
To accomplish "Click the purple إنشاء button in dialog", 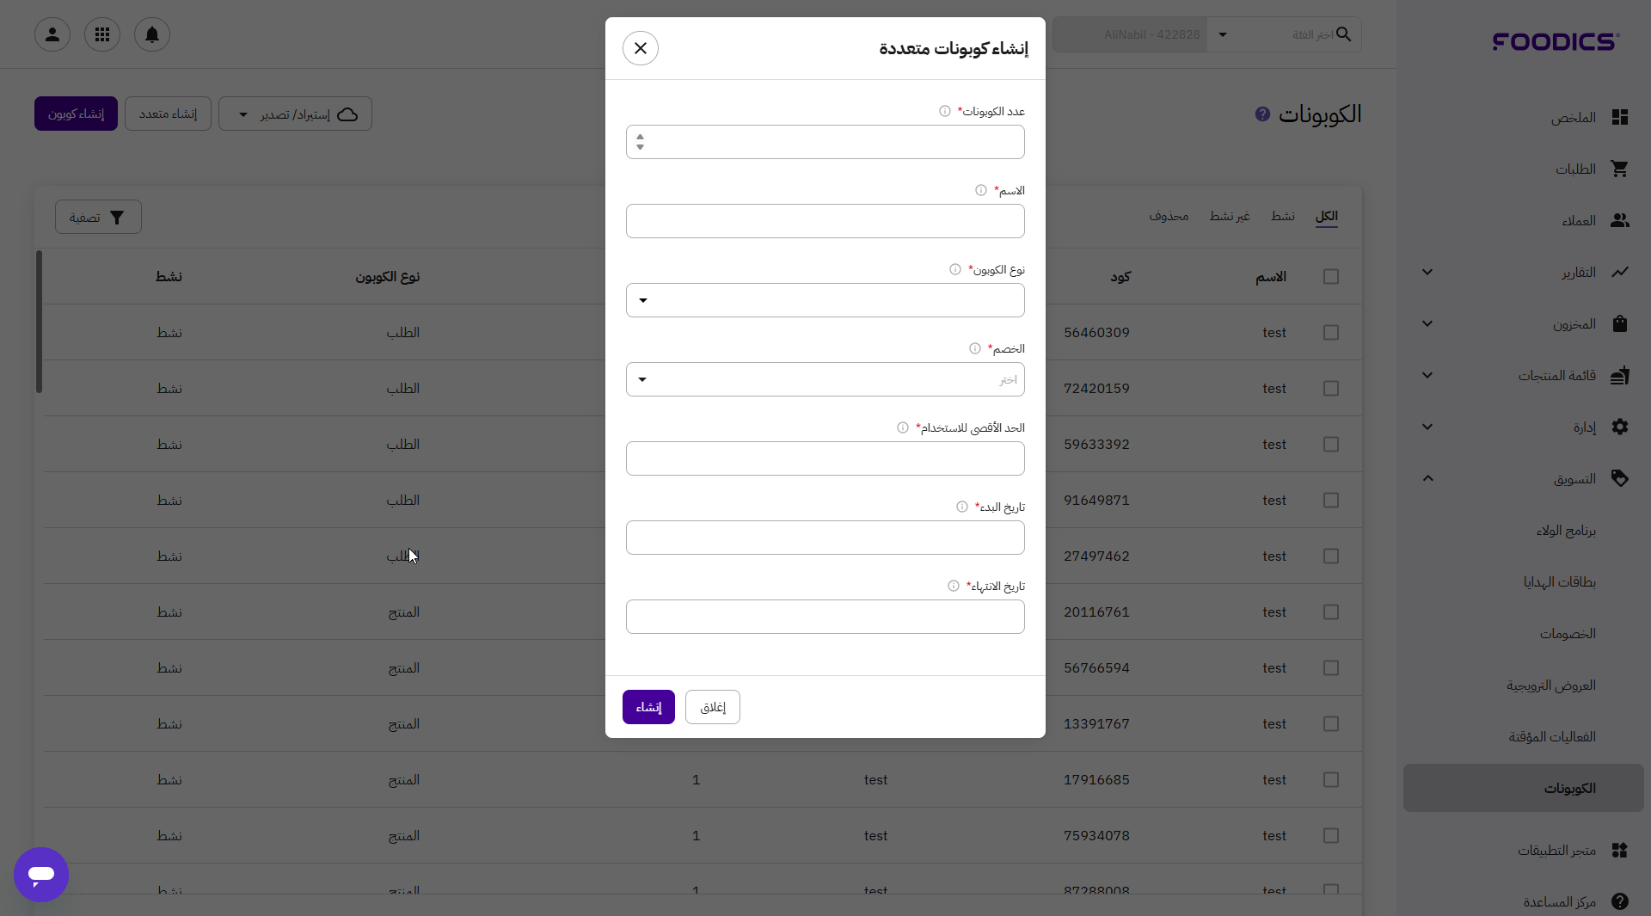I will [648, 707].
